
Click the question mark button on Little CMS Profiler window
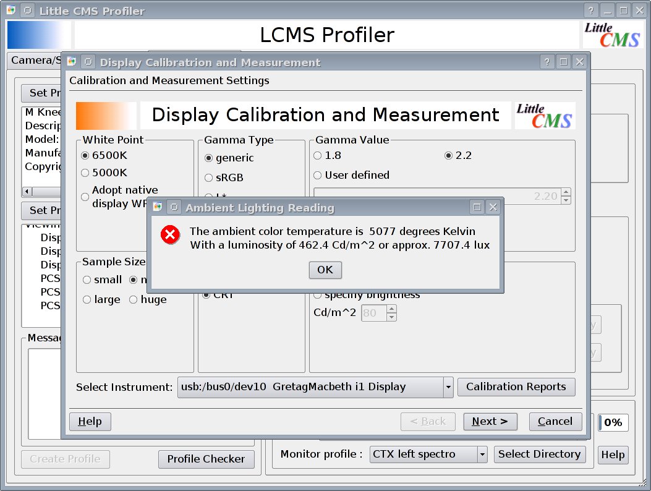pos(591,11)
